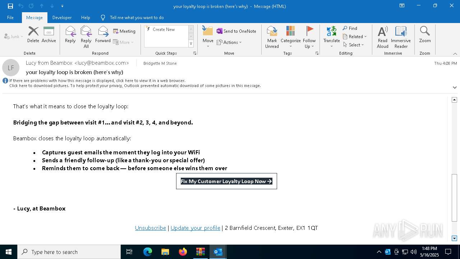Viewport: 460px width, 259px height.
Task: Start Read Aloud
Action: coord(382,37)
